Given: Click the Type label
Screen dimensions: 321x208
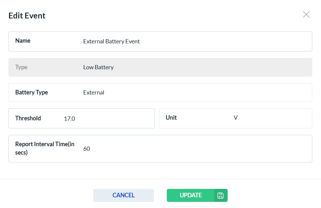Looking at the screenshot, I should tap(21, 67).
